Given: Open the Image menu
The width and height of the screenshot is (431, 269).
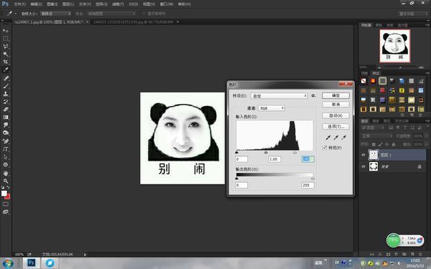Looking at the screenshot, I should point(52,4).
